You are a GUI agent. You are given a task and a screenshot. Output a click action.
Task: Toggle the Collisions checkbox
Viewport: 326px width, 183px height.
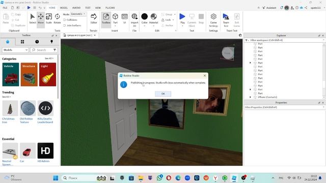[65, 20]
